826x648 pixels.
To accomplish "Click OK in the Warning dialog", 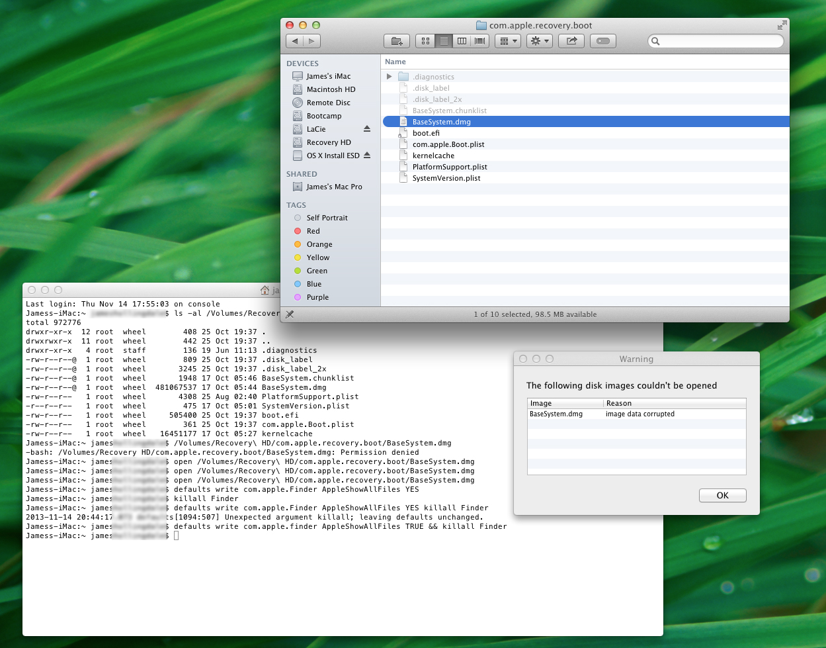I will click(x=722, y=495).
